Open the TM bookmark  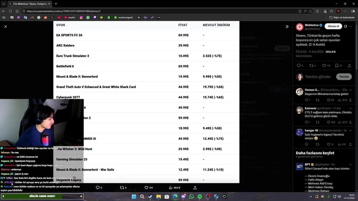(x=159, y=17)
